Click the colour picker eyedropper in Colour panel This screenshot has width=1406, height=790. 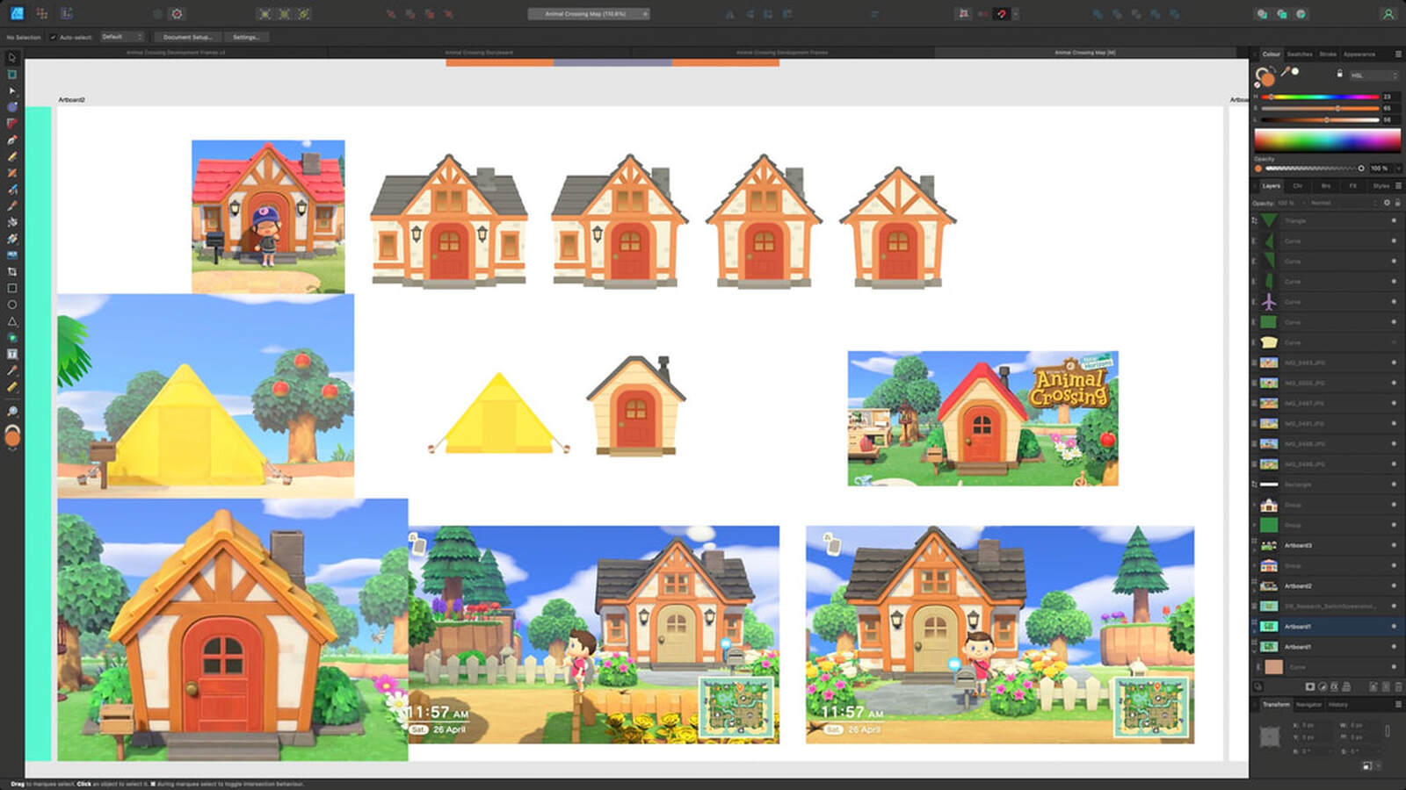[x=1284, y=72]
